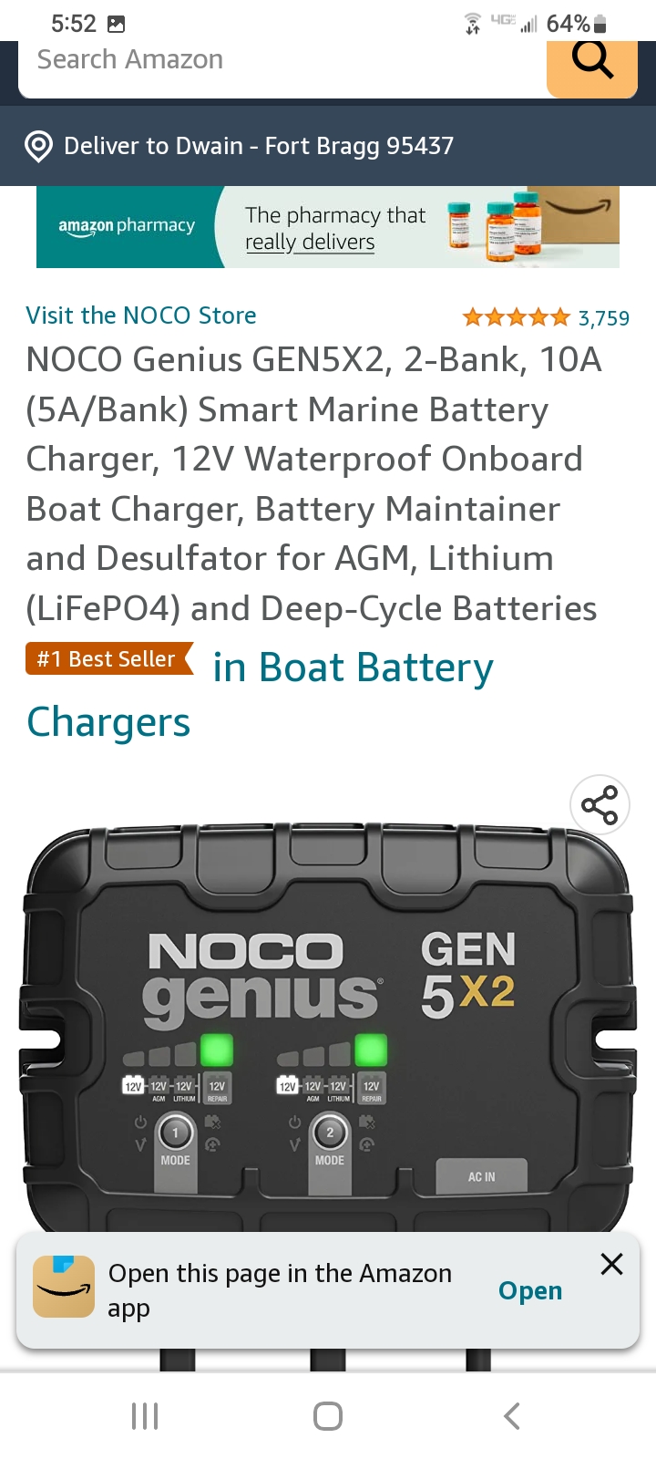Visit the NOCO Store link

(x=141, y=316)
